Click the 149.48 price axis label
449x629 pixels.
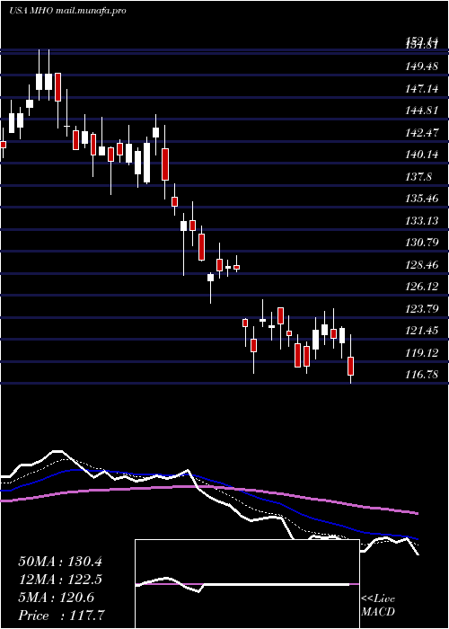tap(421, 66)
